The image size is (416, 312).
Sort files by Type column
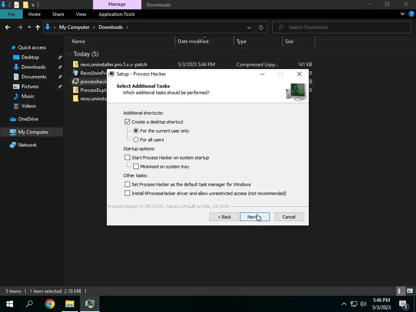[241, 41]
